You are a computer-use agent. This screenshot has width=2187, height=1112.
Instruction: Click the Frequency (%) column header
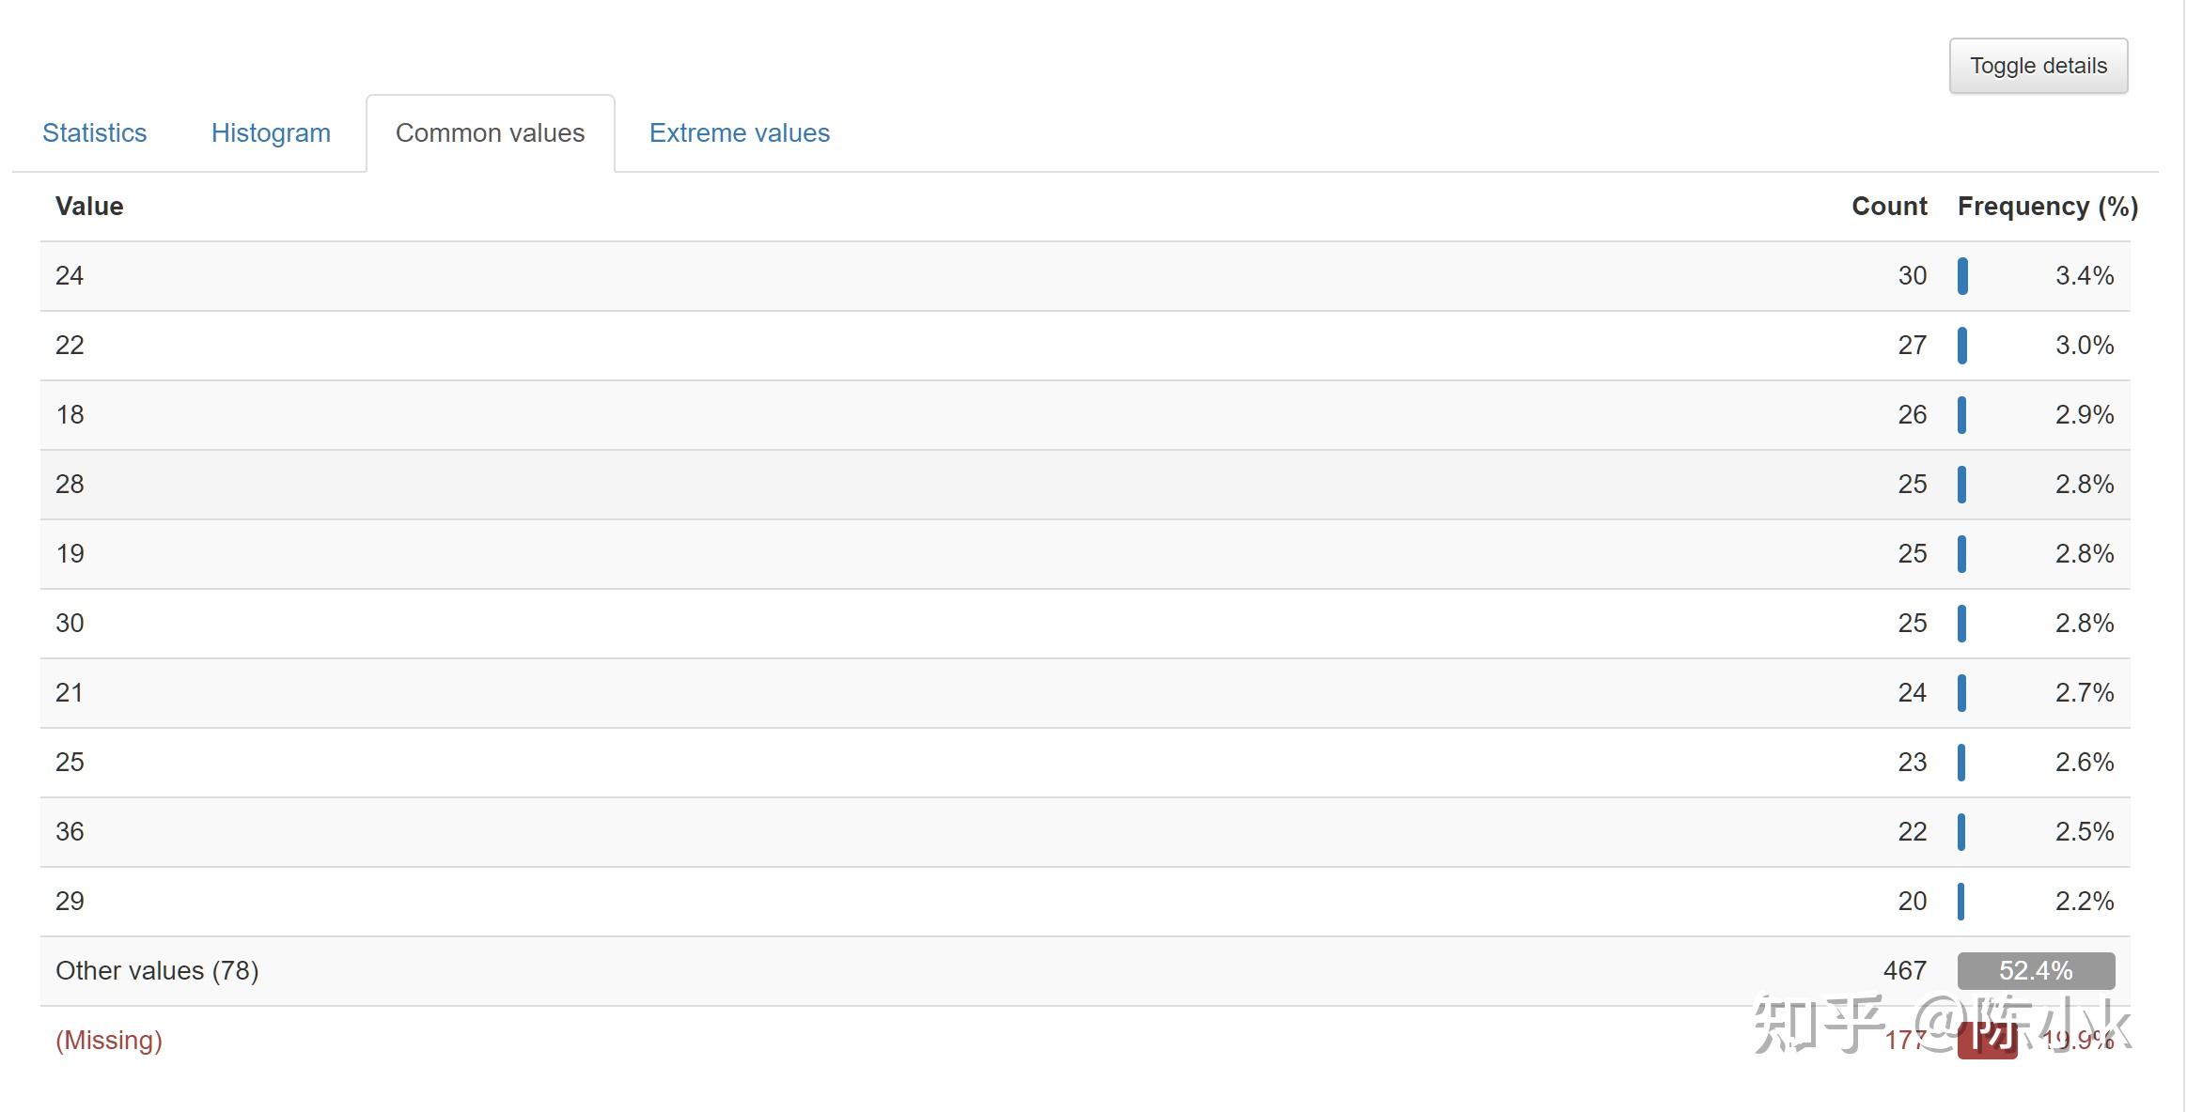click(2047, 207)
